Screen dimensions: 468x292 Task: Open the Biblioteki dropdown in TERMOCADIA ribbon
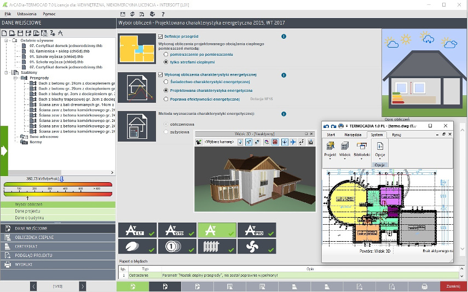coord(362,150)
